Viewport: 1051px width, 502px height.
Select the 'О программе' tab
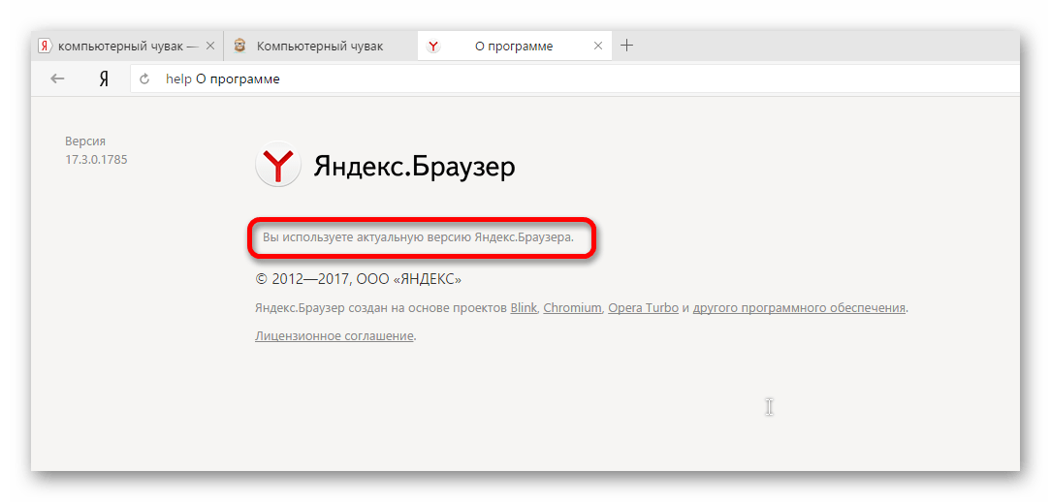pyautogui.click(x=514, y=47)
